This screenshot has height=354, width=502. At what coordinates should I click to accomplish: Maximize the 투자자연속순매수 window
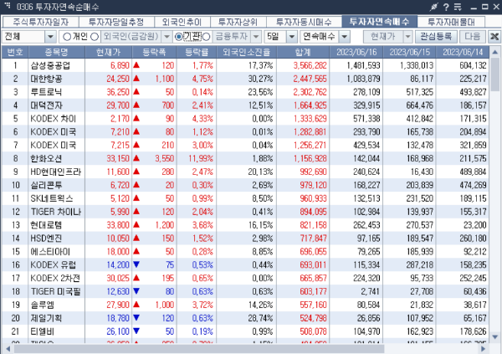click(485, 7)
